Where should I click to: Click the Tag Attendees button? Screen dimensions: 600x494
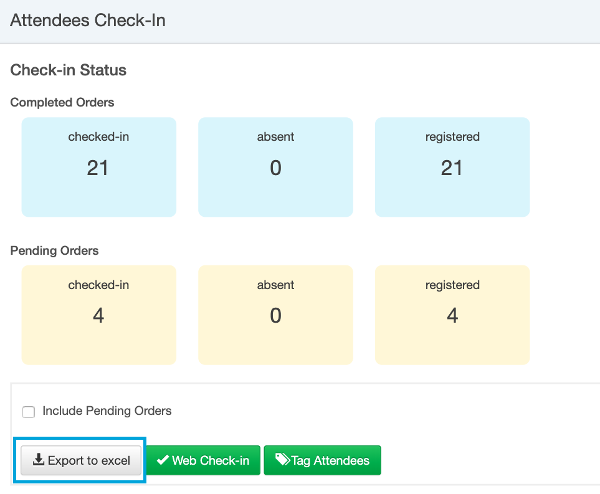point(322,460)
